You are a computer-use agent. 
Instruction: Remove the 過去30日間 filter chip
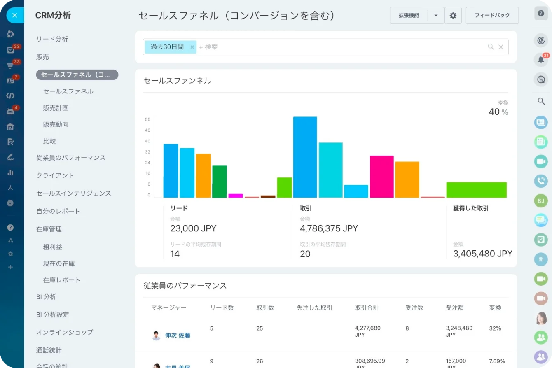[192, 47]
